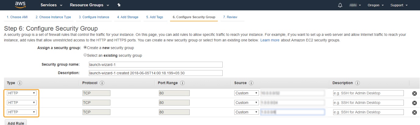420x125 pixels.
Task: Click rule description field in second row
Action: coord(368,103)
